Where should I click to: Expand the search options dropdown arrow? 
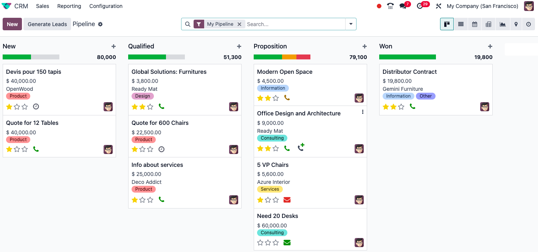point(351,24)
